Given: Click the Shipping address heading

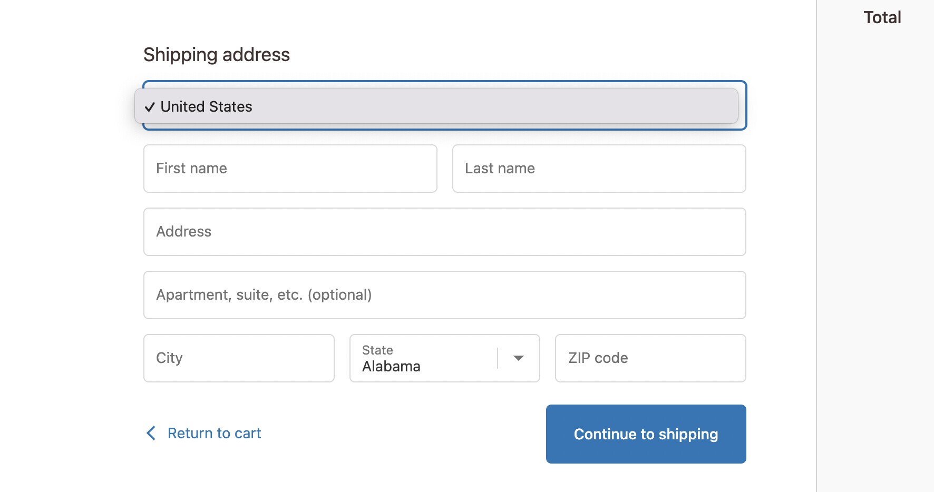Looking at the screenshot, I should (x=217, y=55).
